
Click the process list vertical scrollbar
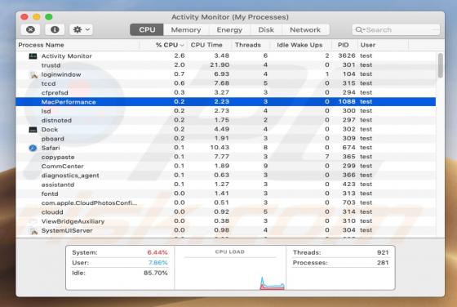(x=441, y=65)
